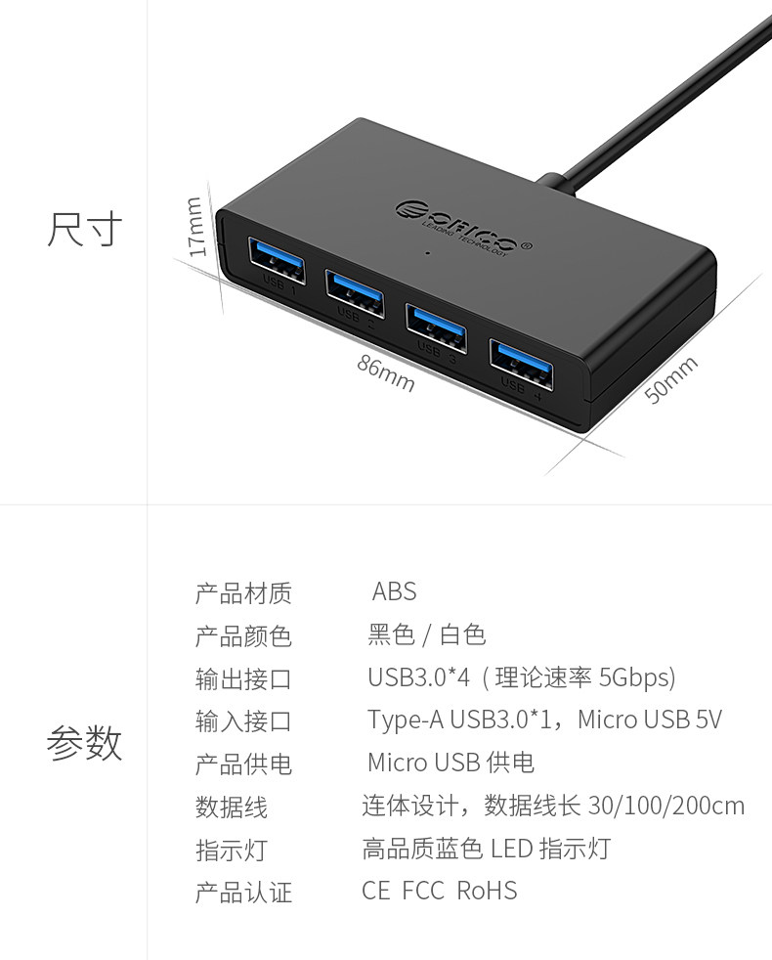
Task: Click the 产品材质 label
Action: pyautogui.click(x=243, y=593)
